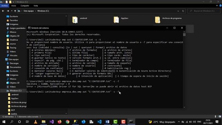Open Google Chrome from taskbar
This screenshot has height=125, width=222.
coord(67,122)
